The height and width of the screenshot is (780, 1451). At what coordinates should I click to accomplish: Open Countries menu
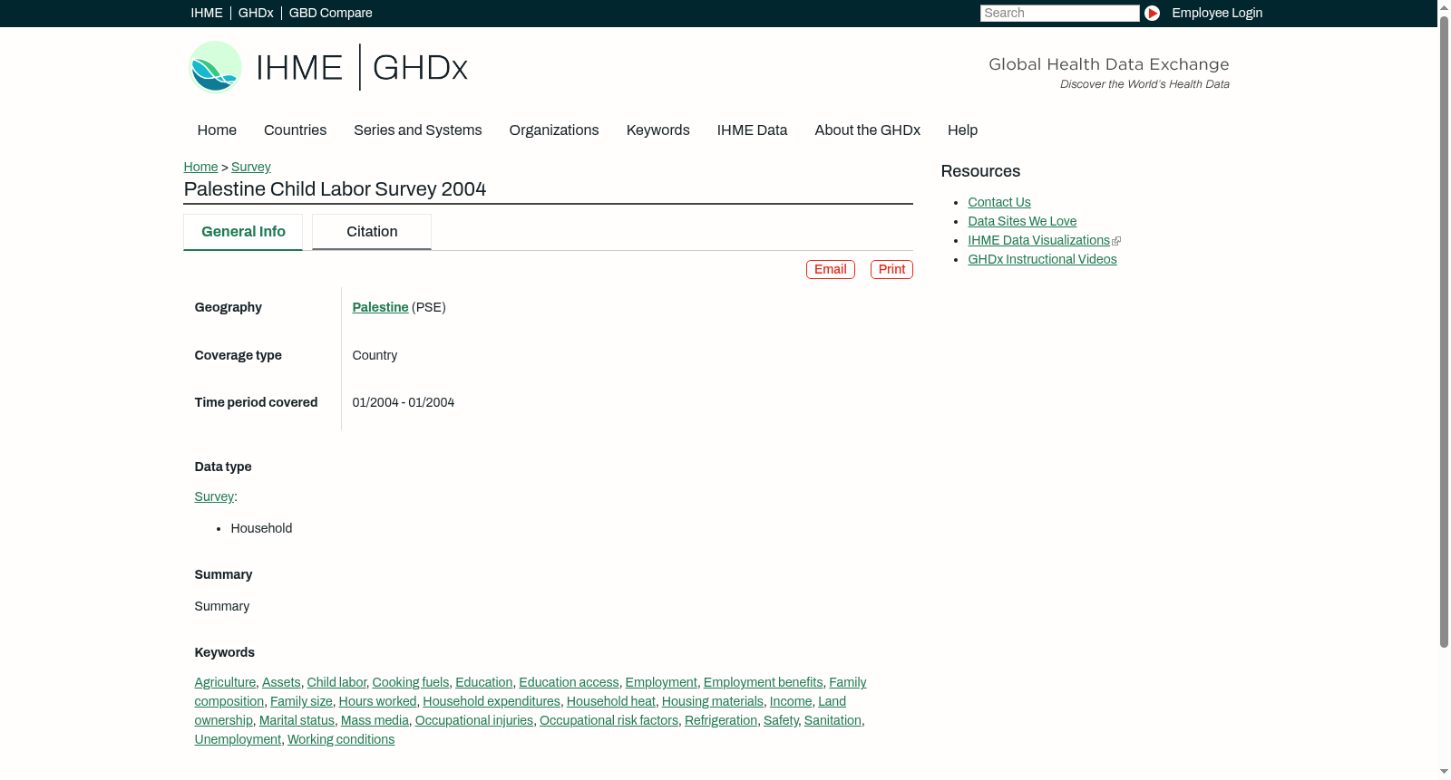click(x=295, y=130)
